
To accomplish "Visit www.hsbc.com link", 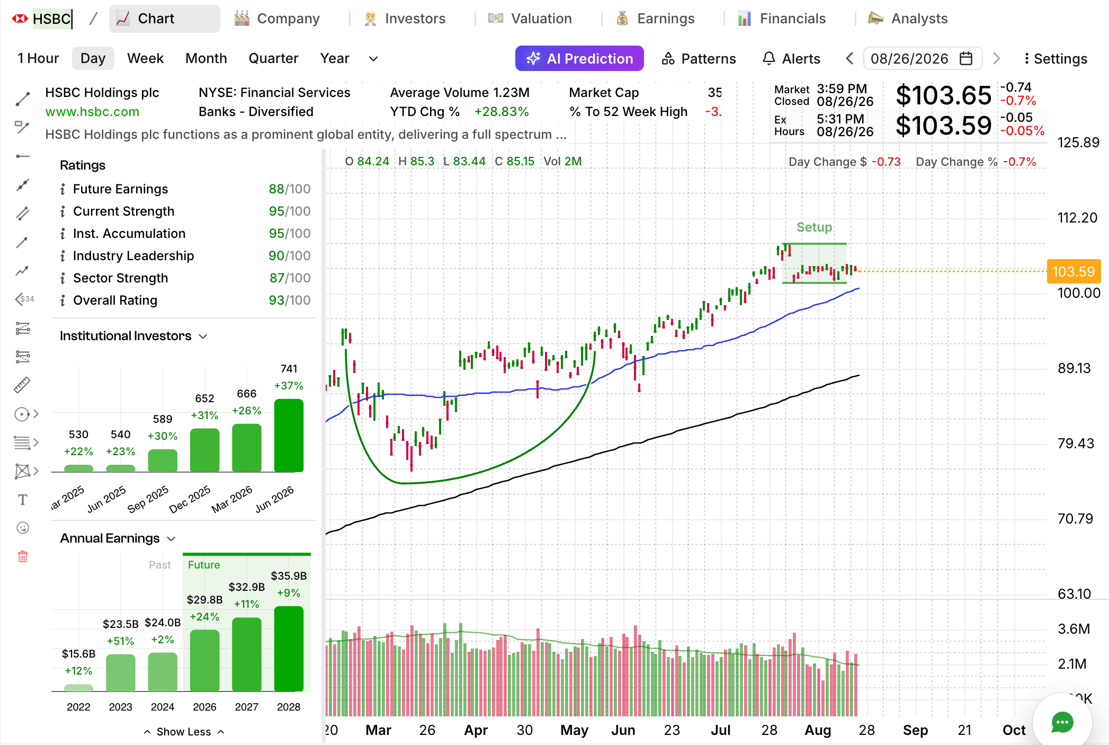I will coord(92,112).
